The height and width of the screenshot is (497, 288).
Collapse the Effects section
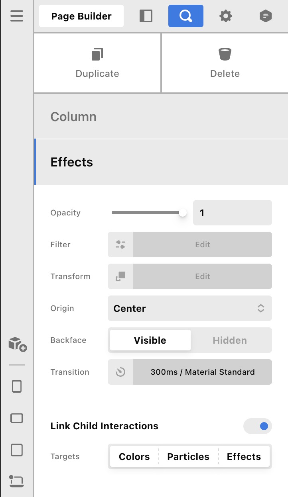pyautogui.click(x=161, y=162)
